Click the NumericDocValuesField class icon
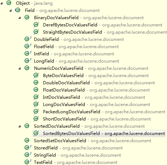This screenshot has height=165, width=167. coord(27,68)
